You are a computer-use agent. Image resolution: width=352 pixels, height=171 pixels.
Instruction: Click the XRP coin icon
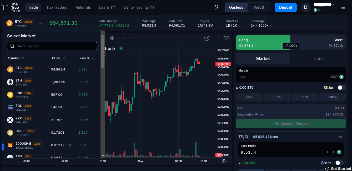pyautogui.click(x=10, y=120)
